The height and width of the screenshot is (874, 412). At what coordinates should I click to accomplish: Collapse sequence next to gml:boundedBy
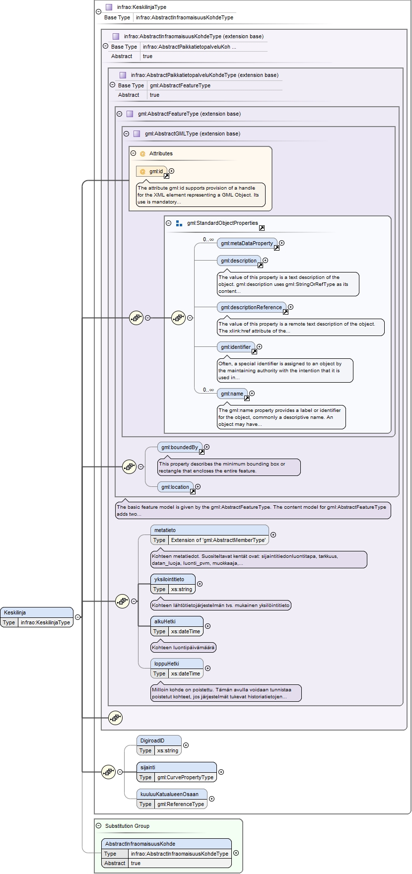[140, 467]
